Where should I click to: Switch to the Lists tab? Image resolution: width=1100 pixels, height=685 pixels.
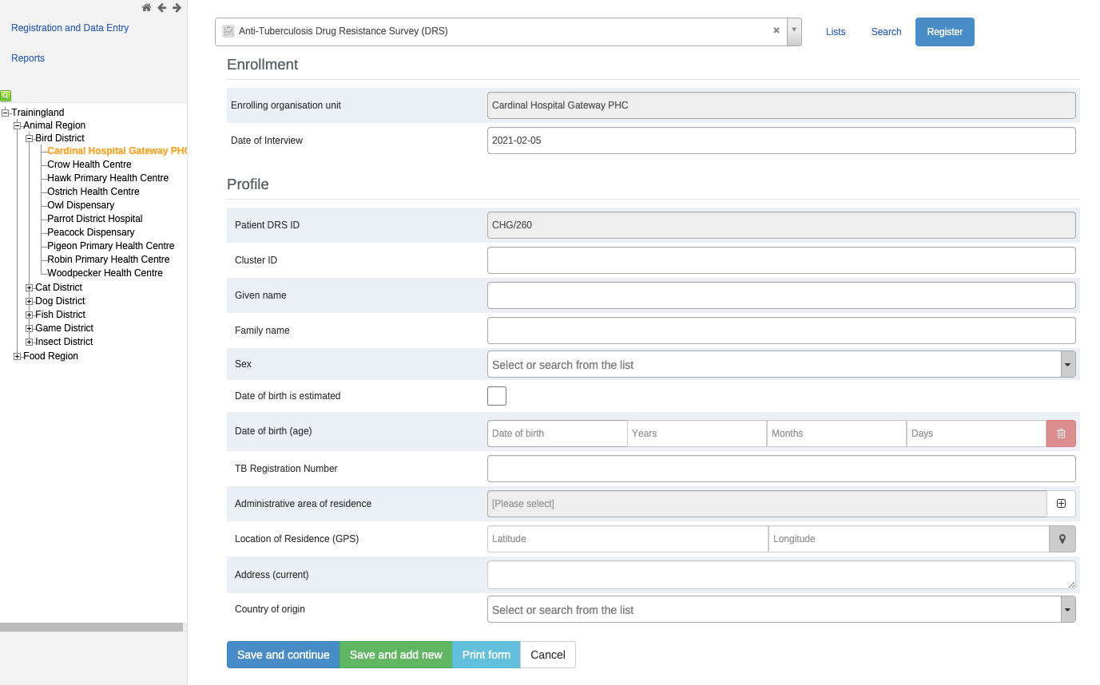pos(836,32)
